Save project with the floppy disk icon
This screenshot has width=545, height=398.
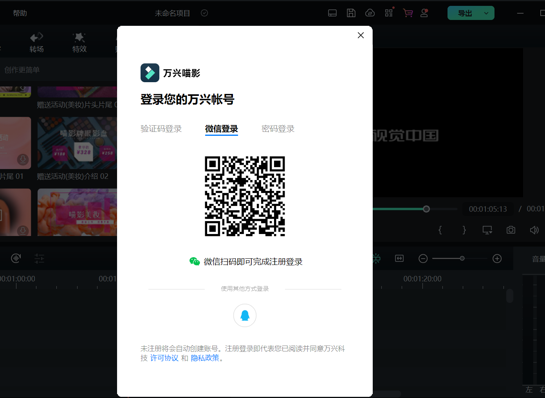(x=351, y=13)
